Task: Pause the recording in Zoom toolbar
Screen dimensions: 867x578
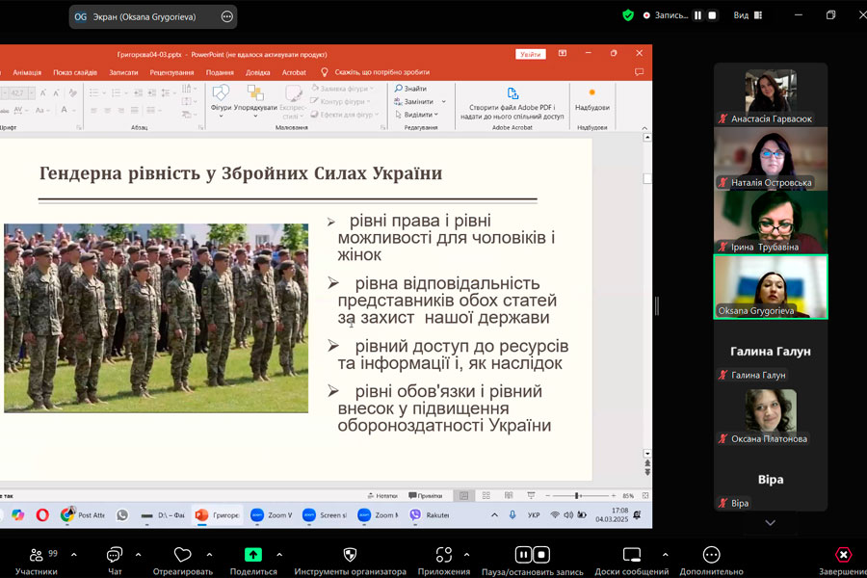Action: 523,555
